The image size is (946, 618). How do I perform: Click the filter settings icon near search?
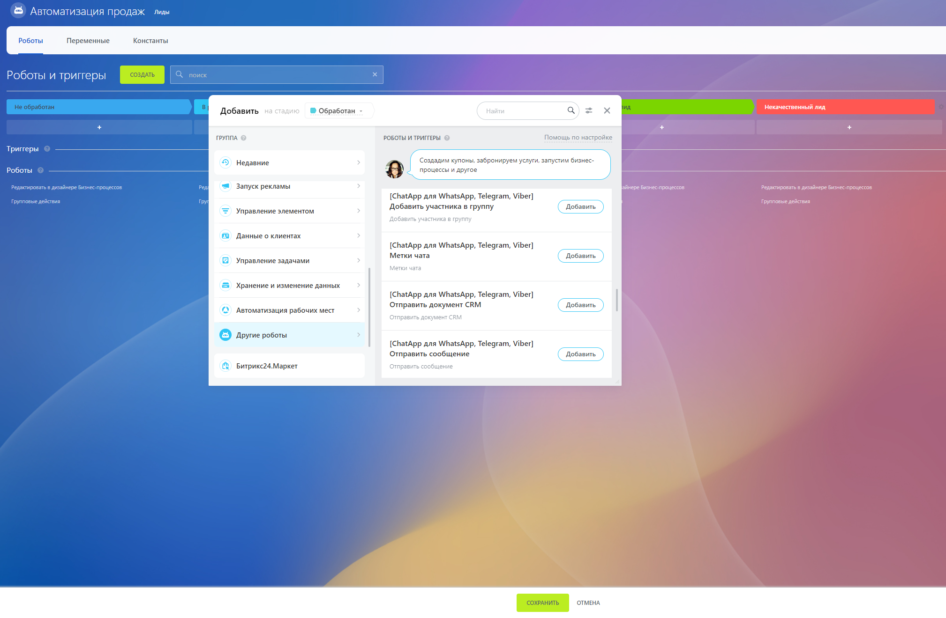click(x=589, y=110)
